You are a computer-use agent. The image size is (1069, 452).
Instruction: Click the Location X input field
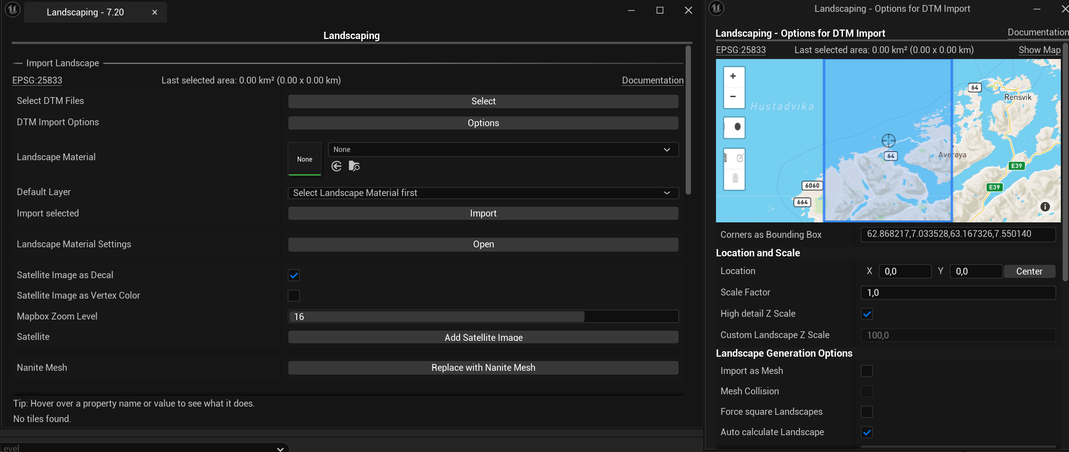pos(905,271)
